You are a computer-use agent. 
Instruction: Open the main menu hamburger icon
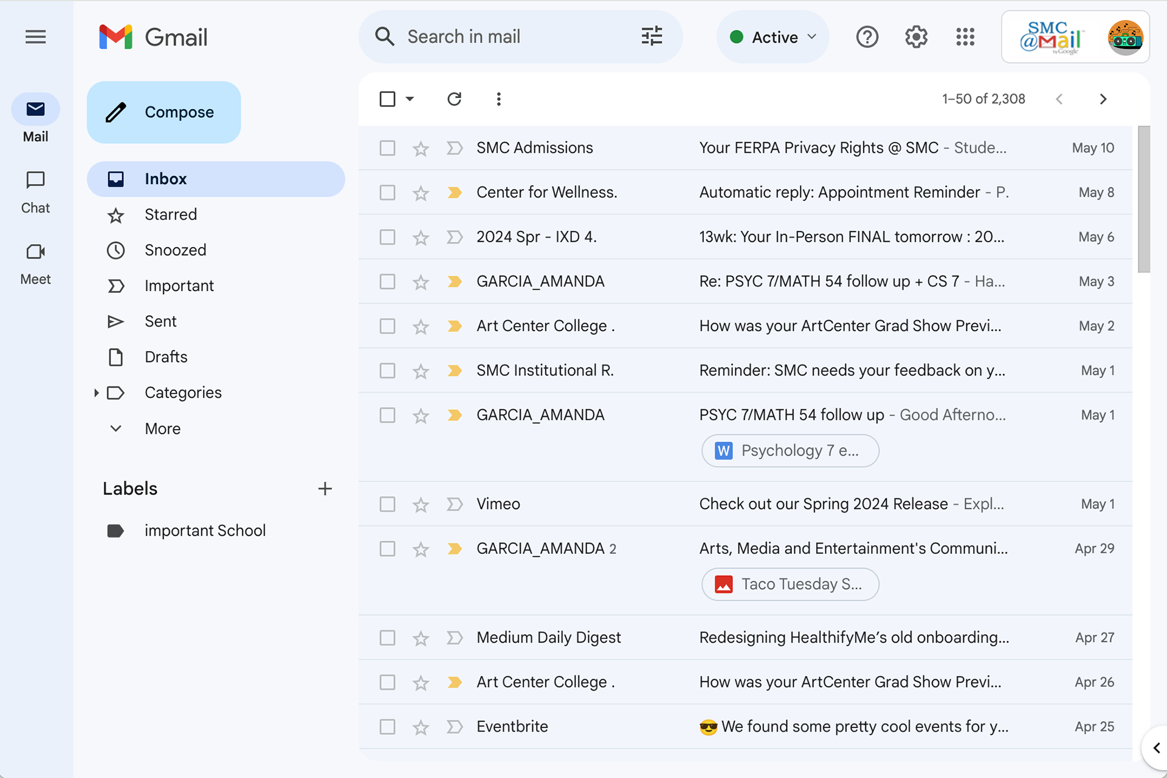(35, 37)
